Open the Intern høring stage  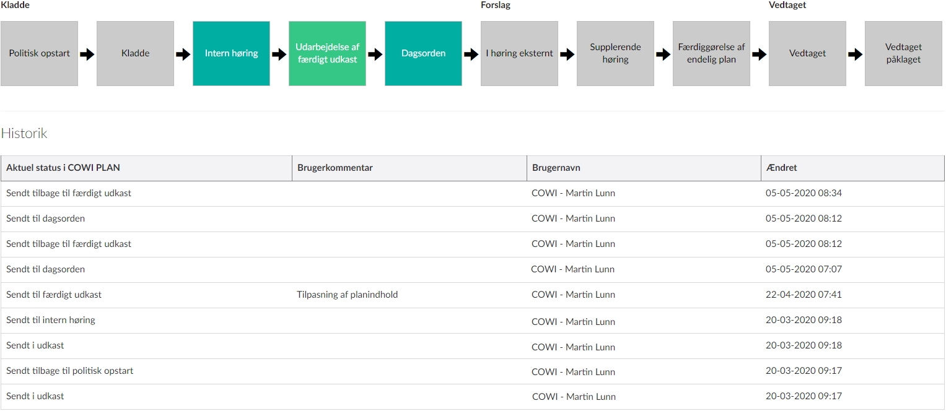(x=231, y=54)
